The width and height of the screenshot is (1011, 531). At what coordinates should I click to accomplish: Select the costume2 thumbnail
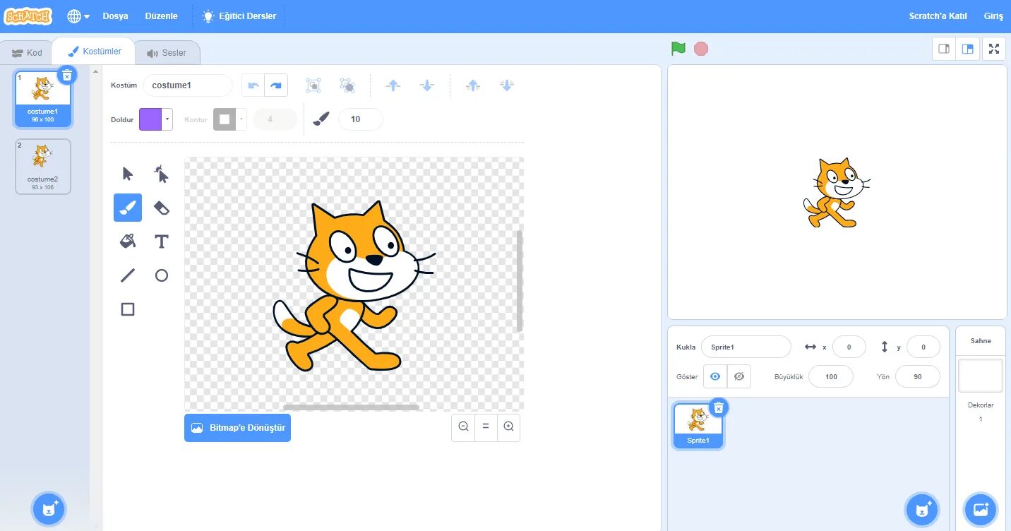coord(43,166)
